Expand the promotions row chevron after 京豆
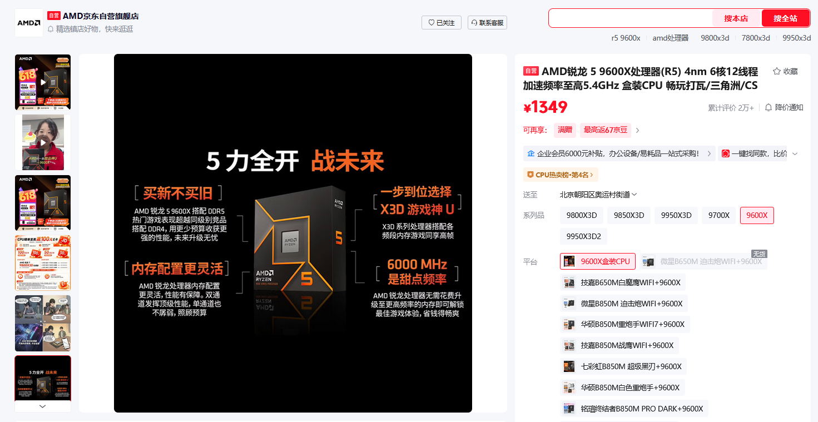 click(638, 130)
